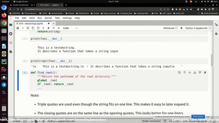Screen dimensions: 219x123
Task: Restart kernel and run all cells
Action: tap(59, 28)
